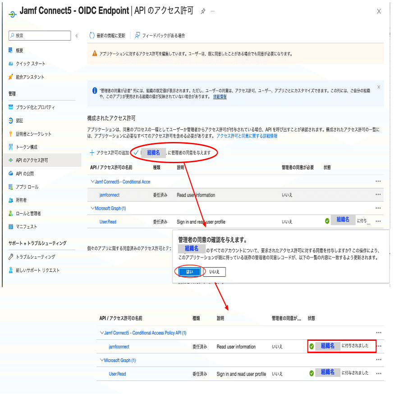Open the トークン構成 panel

point(24,147)
